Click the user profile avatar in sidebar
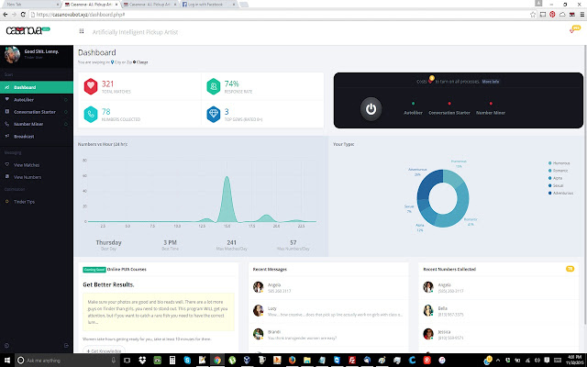Viewport: 587px width, 367px height. pos(12,55)
